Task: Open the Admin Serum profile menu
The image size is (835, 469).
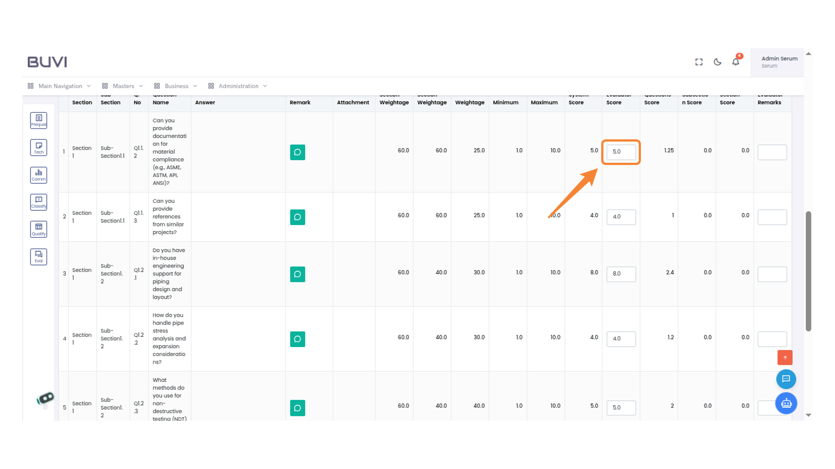Action: click(778, 62)
